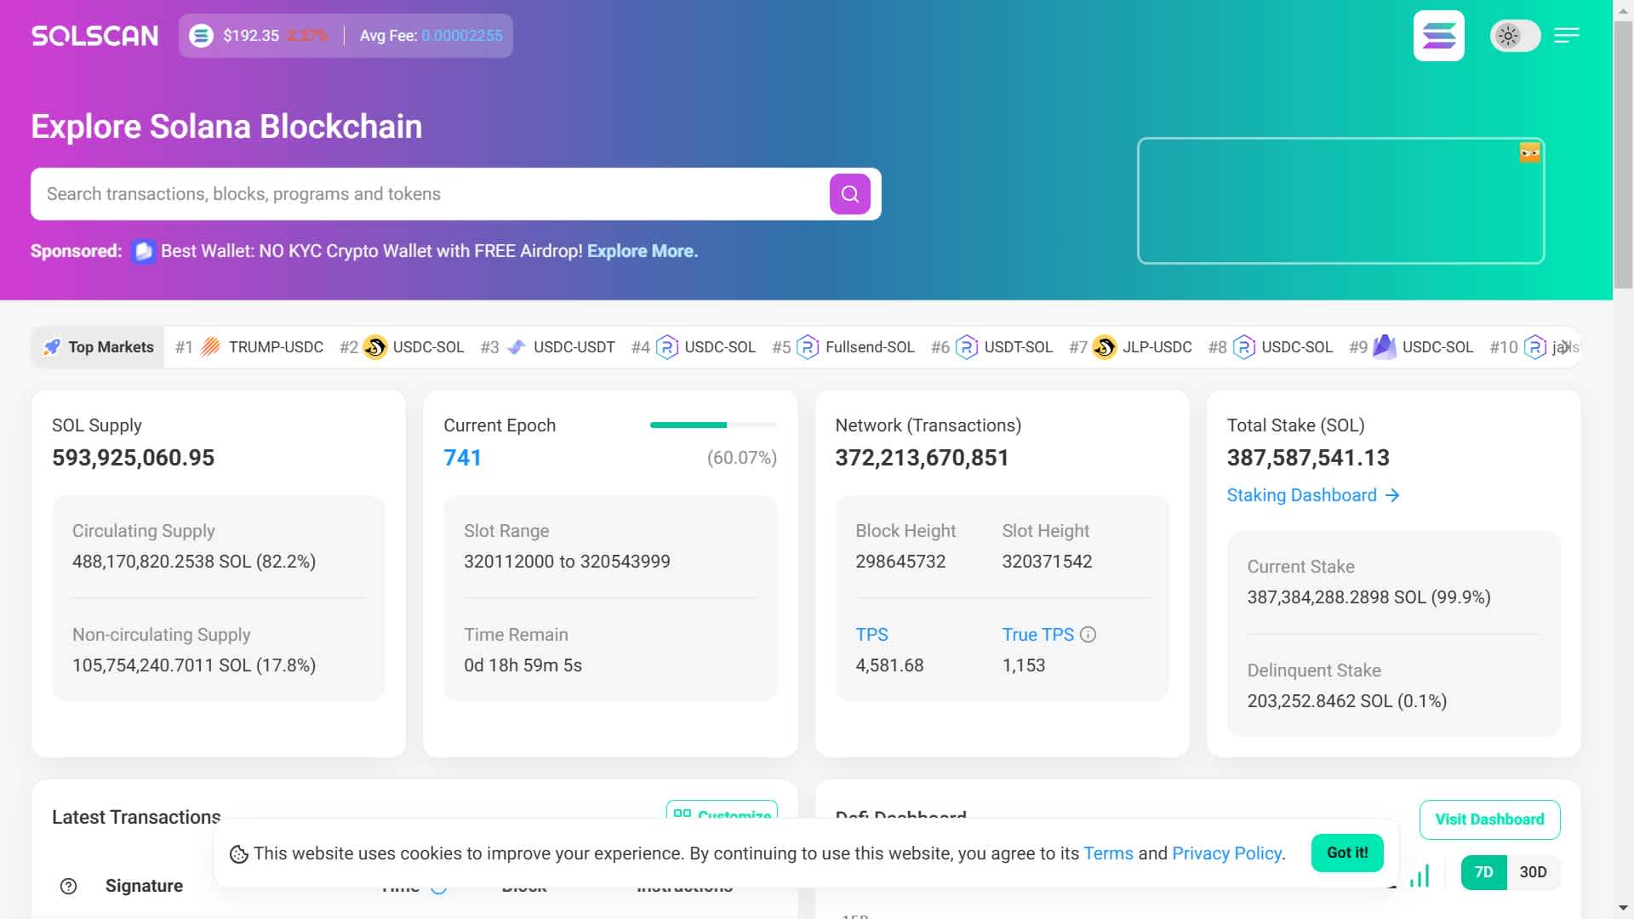Toggle the light/dark theme switch
Screen dimensions: 1634x919
point(1515,36)
